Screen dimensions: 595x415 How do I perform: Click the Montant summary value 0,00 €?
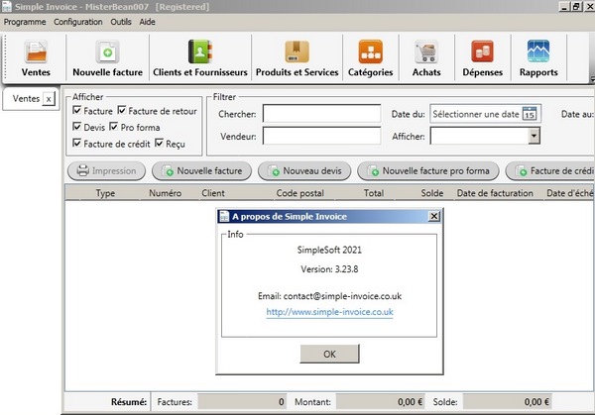[x=381, y=402]
